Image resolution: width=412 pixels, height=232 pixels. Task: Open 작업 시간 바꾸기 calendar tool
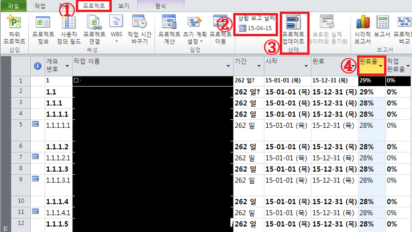coord(139,30)
